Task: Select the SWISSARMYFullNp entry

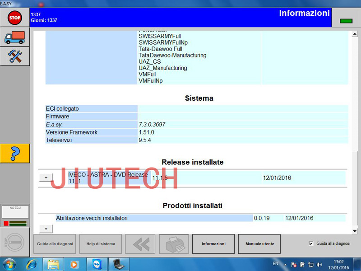Action: [x=163, y=42]
